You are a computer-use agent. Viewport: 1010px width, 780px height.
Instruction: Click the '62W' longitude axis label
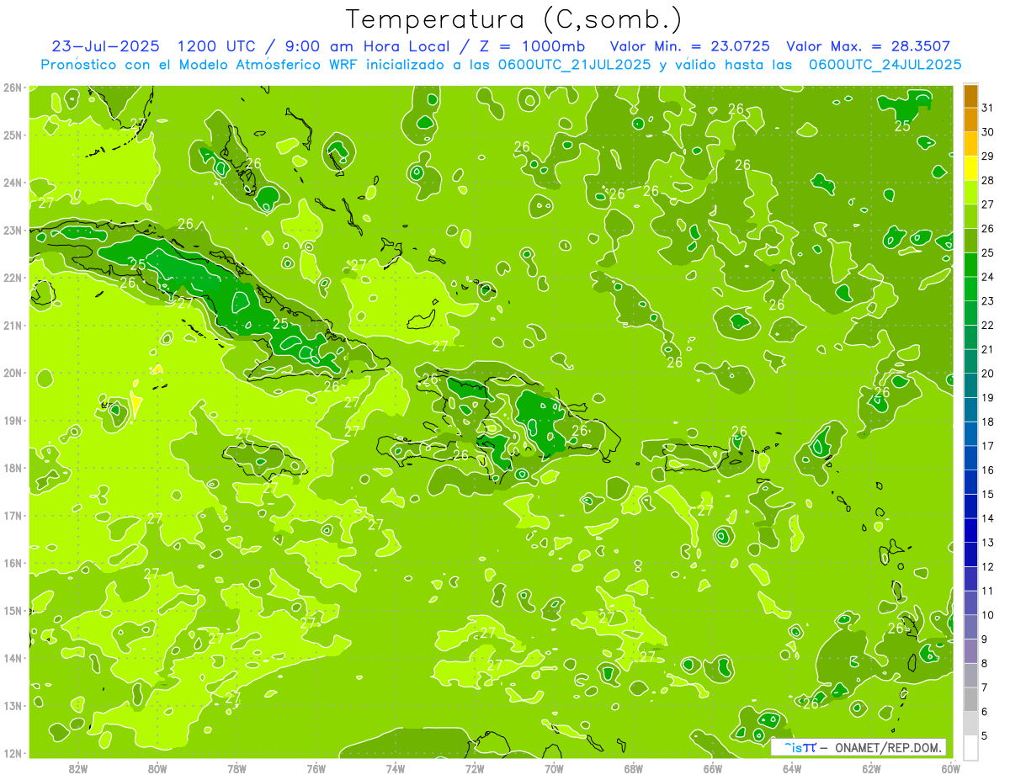pos(871,768)
